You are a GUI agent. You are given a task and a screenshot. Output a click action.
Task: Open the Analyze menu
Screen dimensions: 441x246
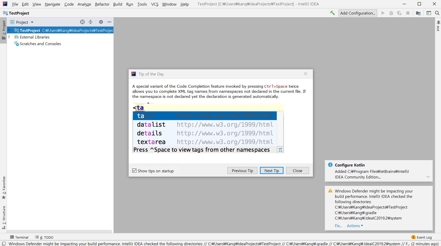(84, 4)
